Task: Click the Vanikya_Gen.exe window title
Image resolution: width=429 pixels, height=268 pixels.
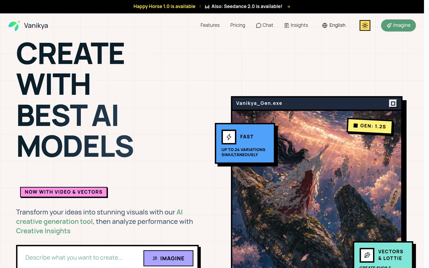Action: click(259, 103)
